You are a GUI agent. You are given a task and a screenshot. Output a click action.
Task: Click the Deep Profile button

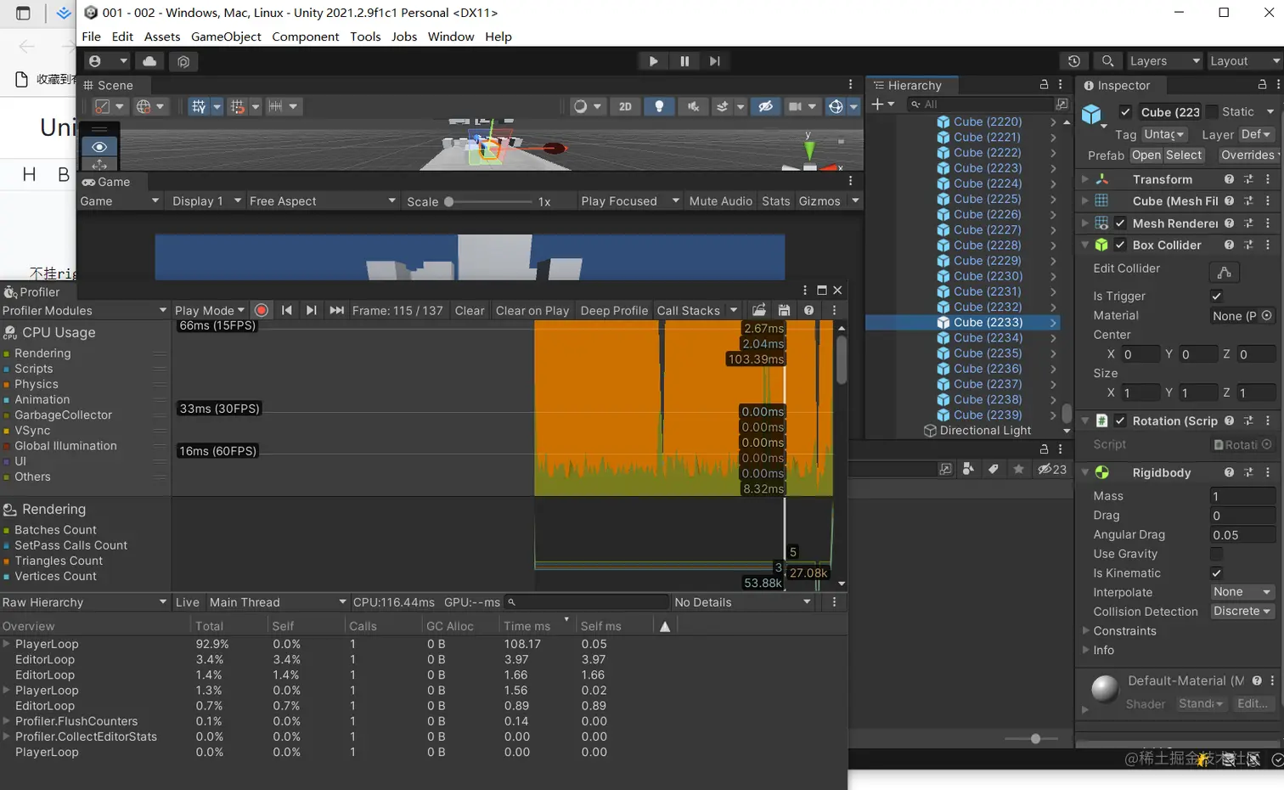[614, 311]
